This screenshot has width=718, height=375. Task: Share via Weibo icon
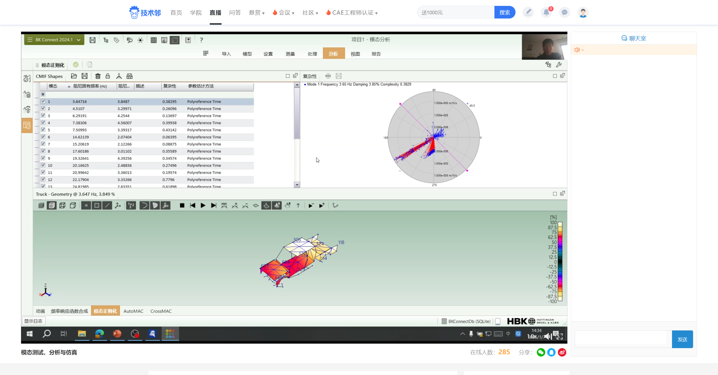click(562, 352)
